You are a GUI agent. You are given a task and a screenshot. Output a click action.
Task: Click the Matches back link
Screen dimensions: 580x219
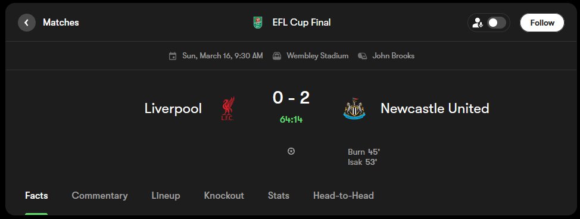click(61, 23)
